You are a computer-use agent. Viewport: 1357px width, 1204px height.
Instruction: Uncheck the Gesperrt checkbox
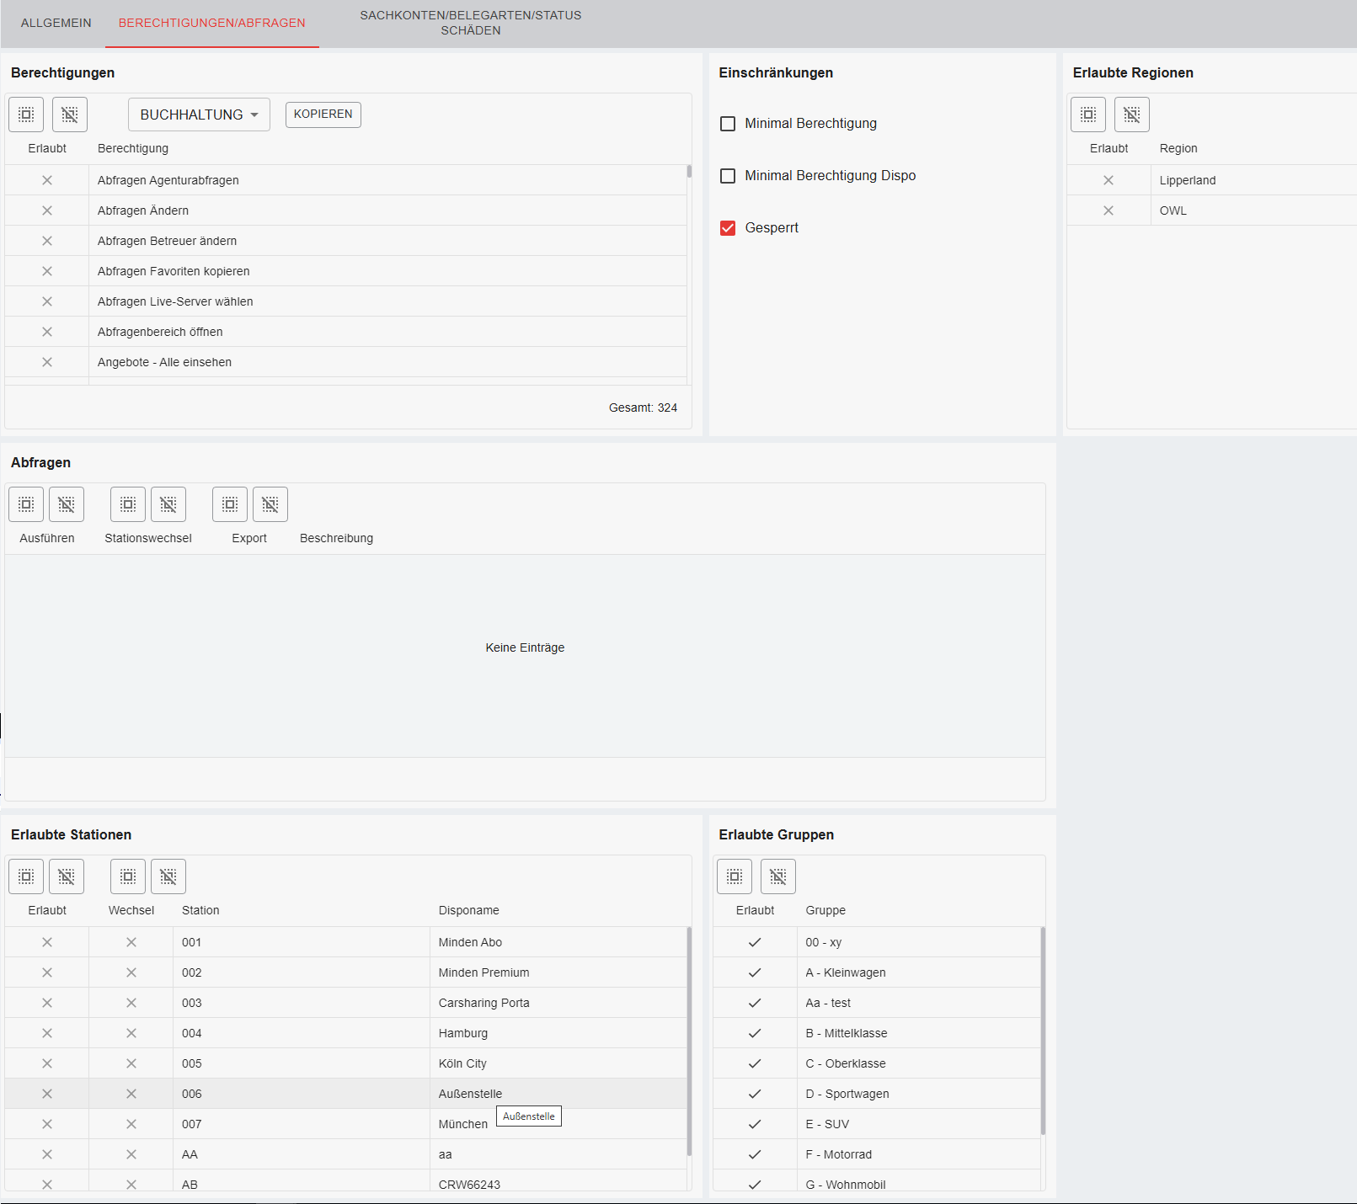pos(728,228)
